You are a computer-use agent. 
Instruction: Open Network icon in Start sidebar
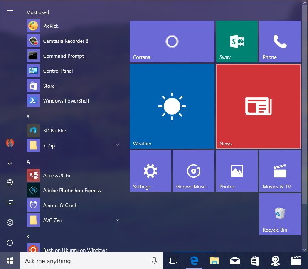pos(10,183)
